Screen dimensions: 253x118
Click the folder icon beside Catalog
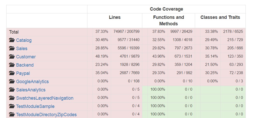coord(12,40)
